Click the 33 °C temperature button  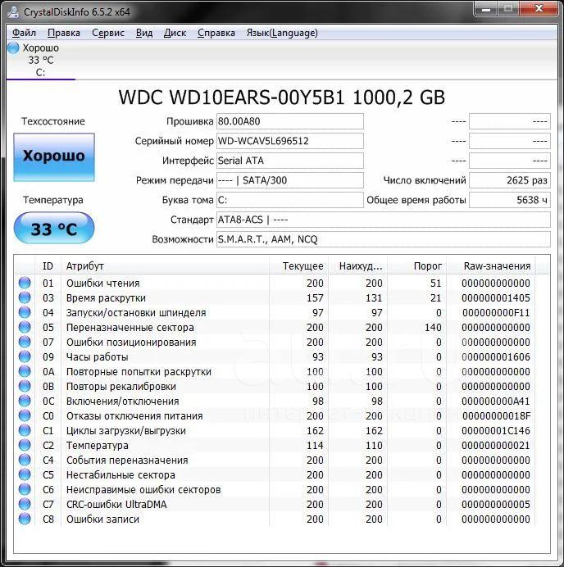(54, 228)
